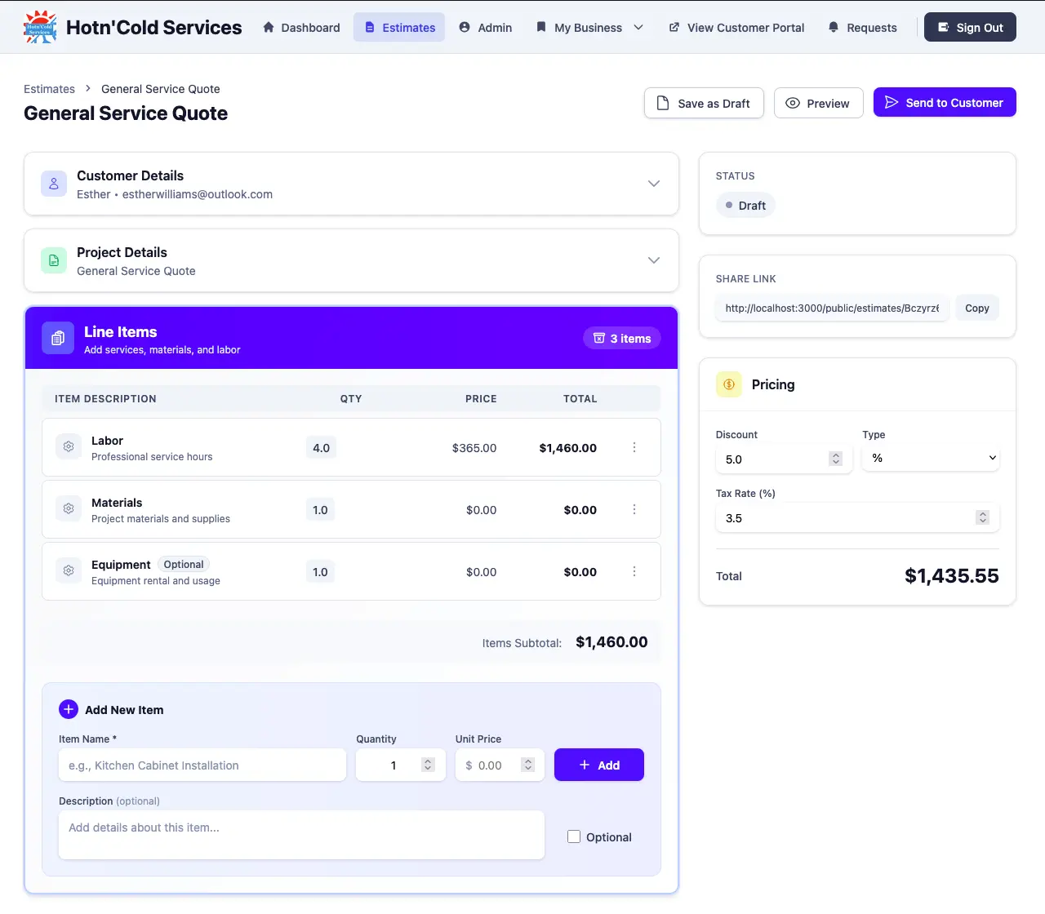Click the Hotn'Cold Services logo icon
Image resolution: width=1045 pixels, height=914 pixels.
39,26
